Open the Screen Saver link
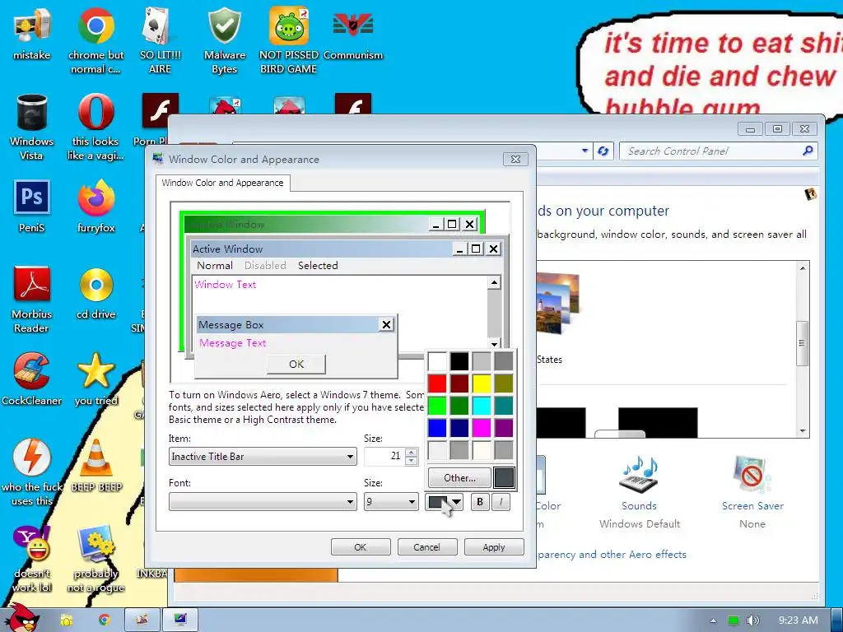 [752, 506]
